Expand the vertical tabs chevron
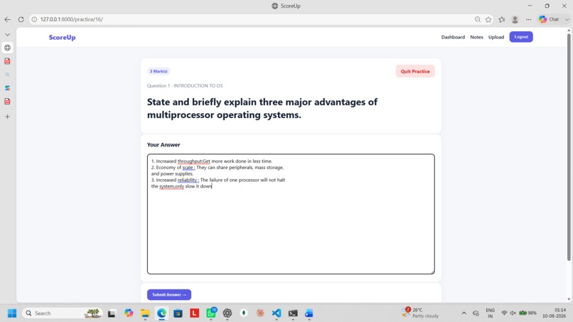 pyautogui.click(x=7, y=34)
